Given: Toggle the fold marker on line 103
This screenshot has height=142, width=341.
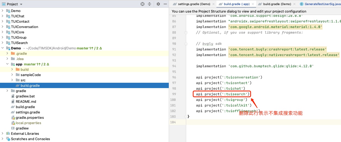Looking at the screenshot, I should [x=185, y=117].
